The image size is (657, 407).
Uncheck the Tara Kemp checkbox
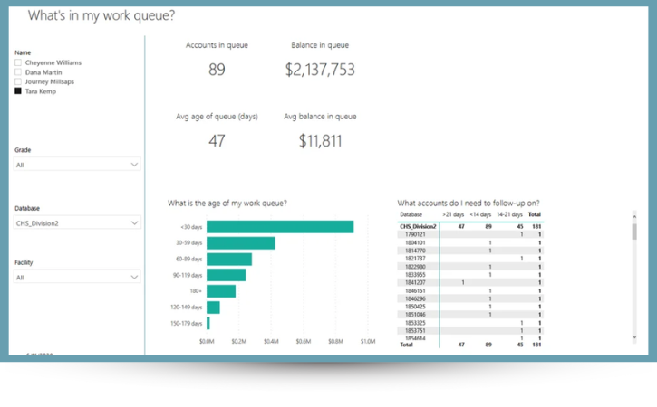tap(18, 91)
